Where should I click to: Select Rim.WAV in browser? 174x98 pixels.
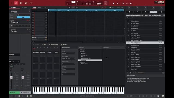[x=145, y=52]
